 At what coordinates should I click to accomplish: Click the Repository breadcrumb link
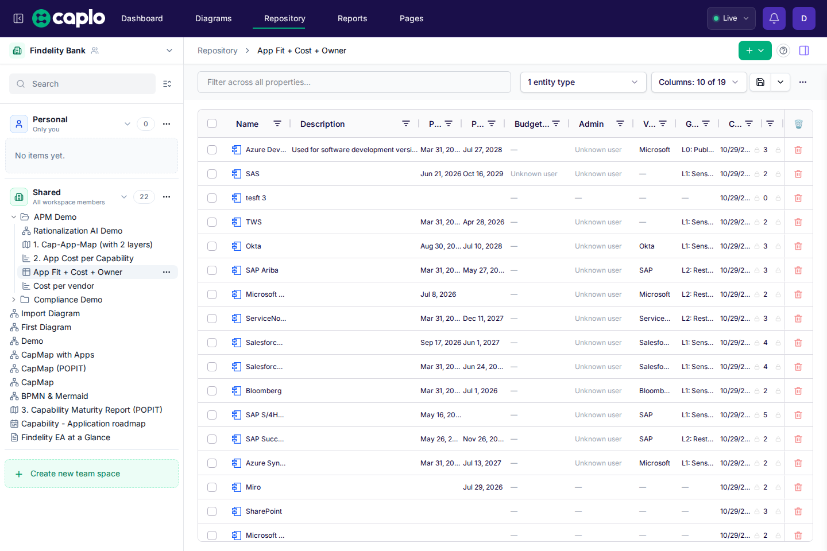click(x=218, y=51)
